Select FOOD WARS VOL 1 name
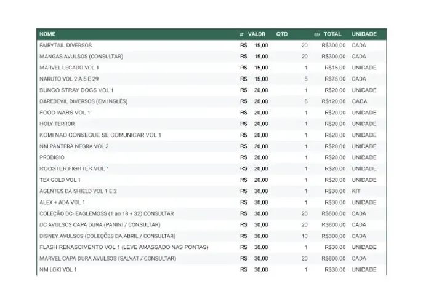Image resolution: width=431 pixels, height=305 pixels. click(x=65, y=113)
